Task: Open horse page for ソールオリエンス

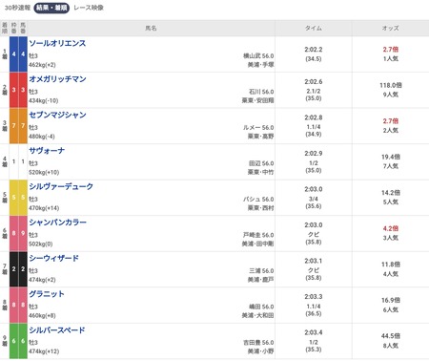Action: click(x=57, y=43)
